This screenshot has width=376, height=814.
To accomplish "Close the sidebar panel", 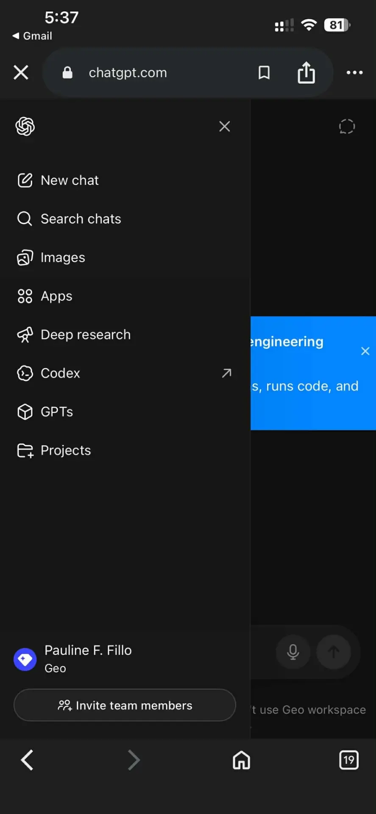I will click(x=225, y=126).
